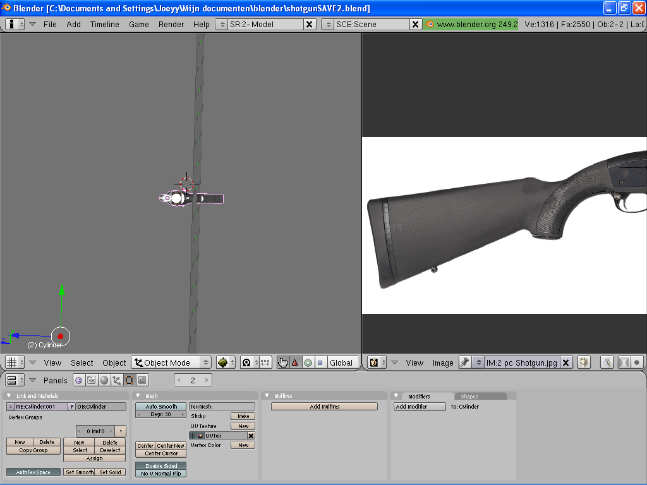Open the SR:2-Model screen selector
The image size is (647, 485).
coord(259,24)
